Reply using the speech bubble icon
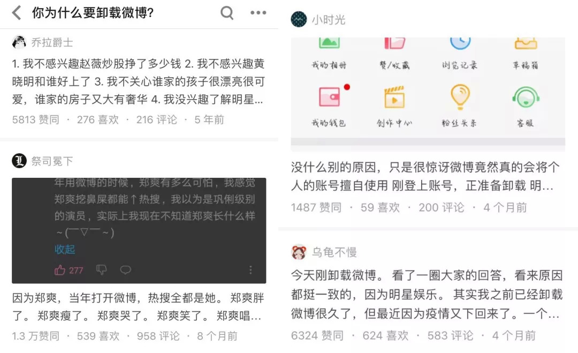578x353 pixels. pyautogui.click(x=125, y=270)
